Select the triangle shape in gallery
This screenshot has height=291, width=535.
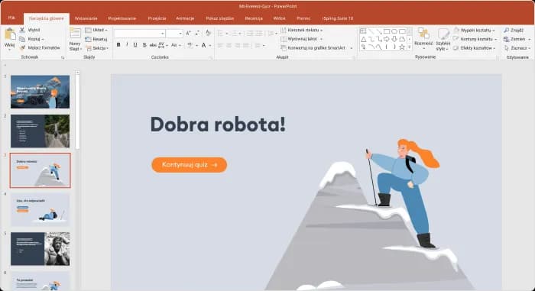[x=363, y=39]
